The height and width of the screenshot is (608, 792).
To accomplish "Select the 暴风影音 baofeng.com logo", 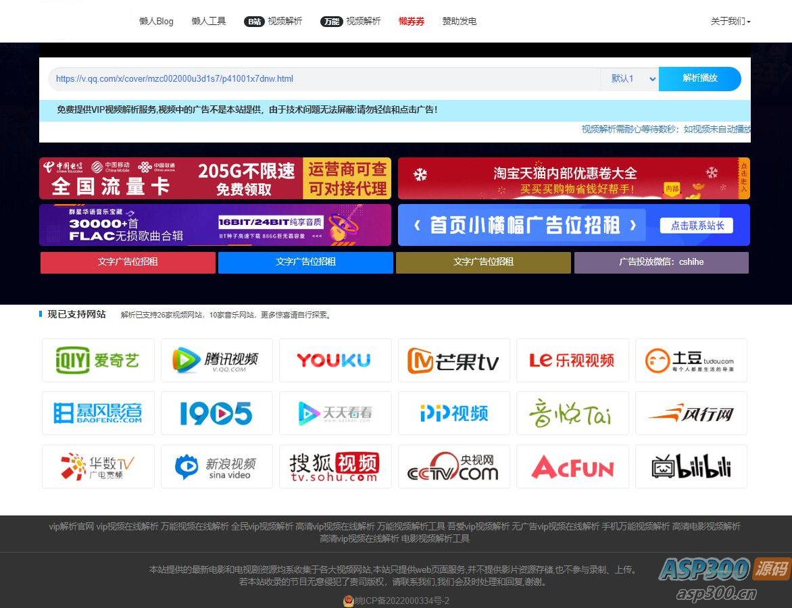I will pyautogui.click(x=98, y=413).
